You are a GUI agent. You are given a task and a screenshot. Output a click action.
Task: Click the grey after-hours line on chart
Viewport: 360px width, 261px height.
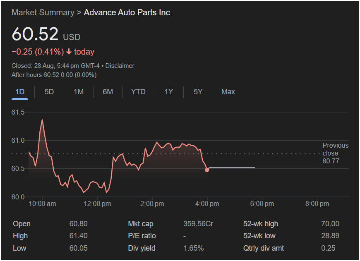point(232,168)
